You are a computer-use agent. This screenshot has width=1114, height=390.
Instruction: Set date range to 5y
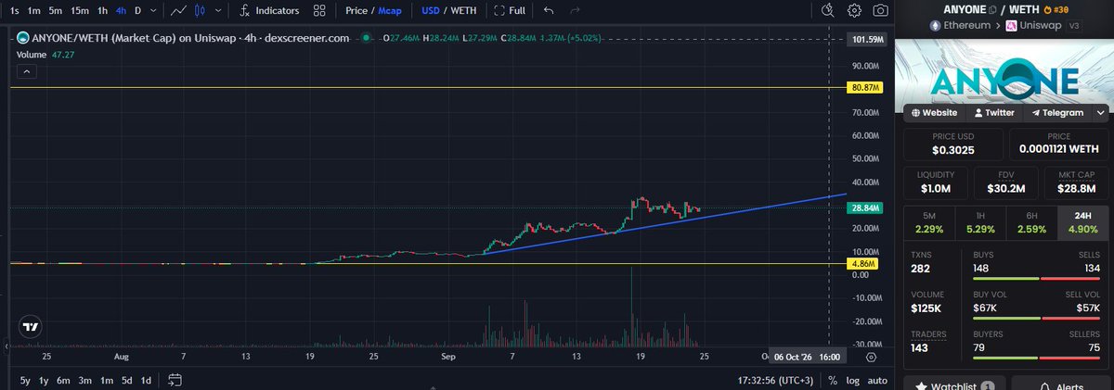click(x=25, y=381)
